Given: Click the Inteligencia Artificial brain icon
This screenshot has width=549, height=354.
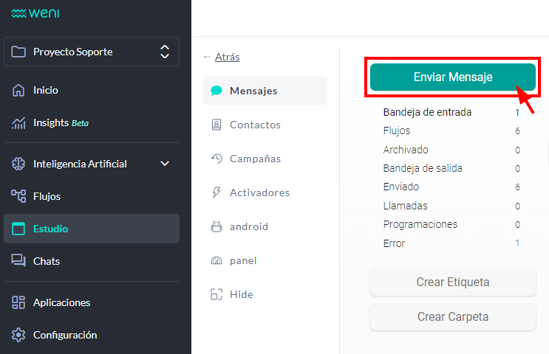Looking at the screenshot, I should coord(18,164).
